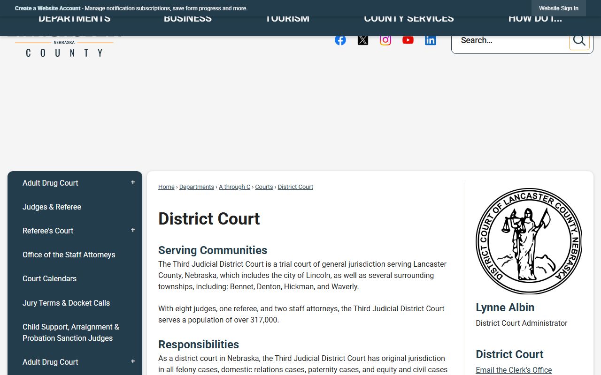Click the Courts breadcrumb link
Image resolution: width=601 pixels, height=375 pixels.
pyautogui.click(x=264, y=187)
